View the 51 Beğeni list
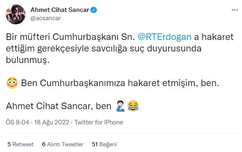This screenshot has width=242, height=152. click(x=104, y=144)
